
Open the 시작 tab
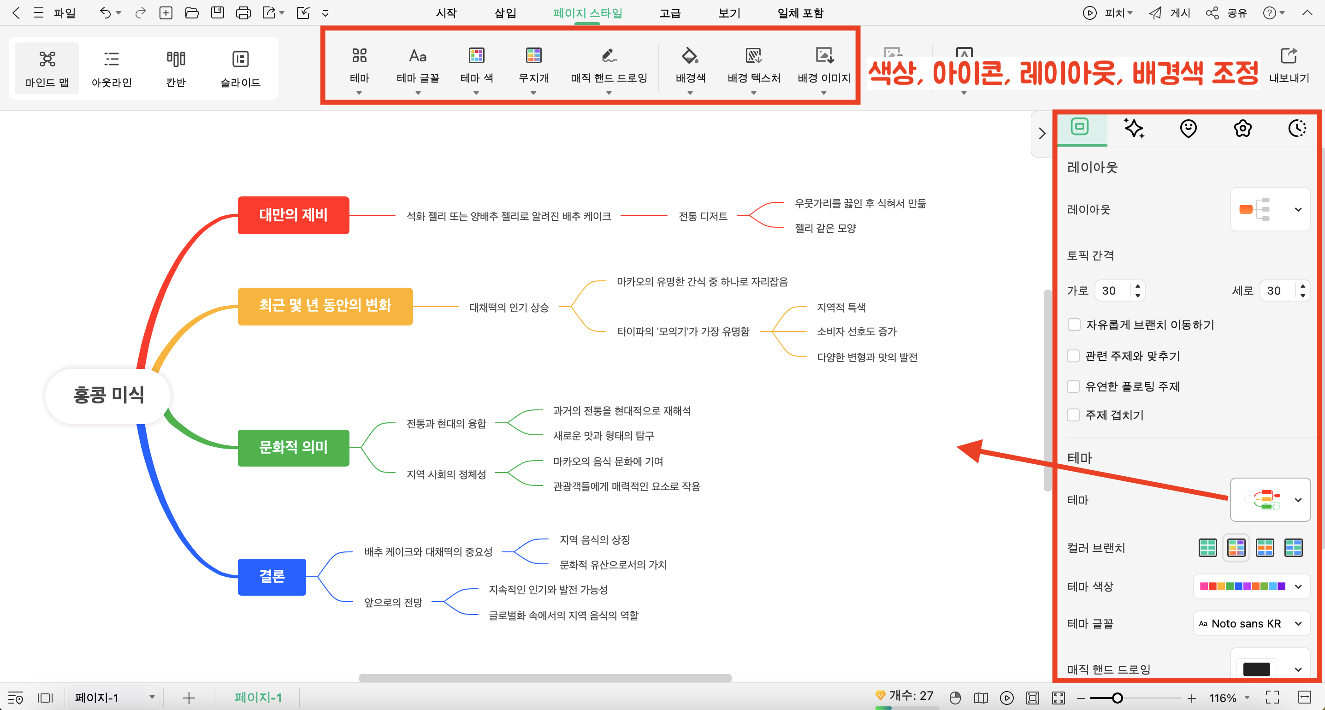[446, 13]
